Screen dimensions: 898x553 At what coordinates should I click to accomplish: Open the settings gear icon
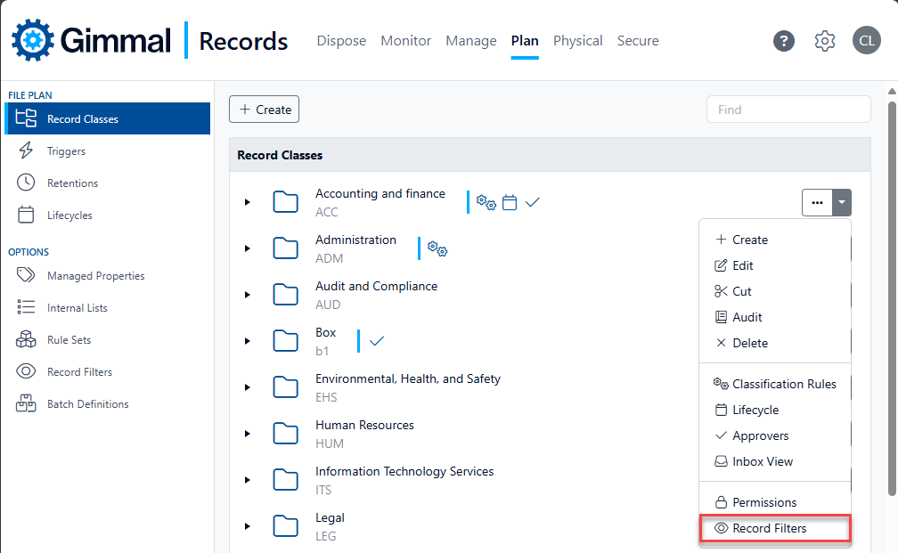[825, 41]
